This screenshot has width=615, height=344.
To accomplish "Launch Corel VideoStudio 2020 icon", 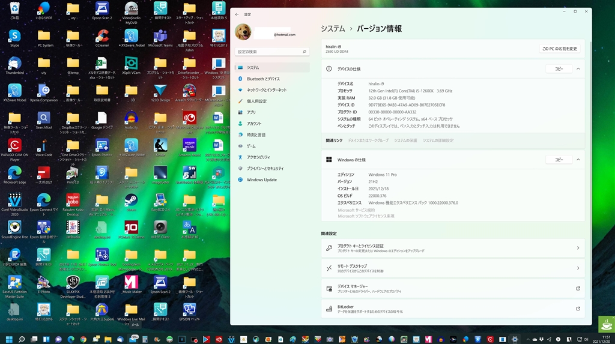I will [x=14, y=205].
